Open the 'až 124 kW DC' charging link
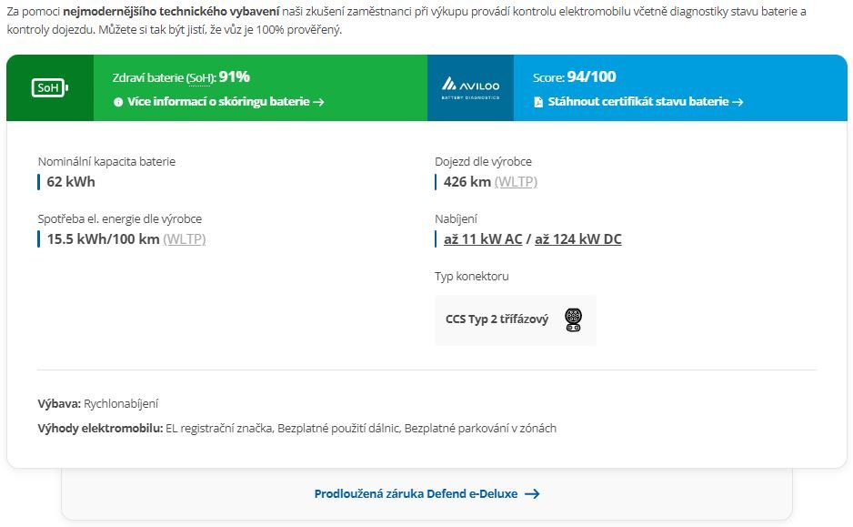 coord(577,239)
